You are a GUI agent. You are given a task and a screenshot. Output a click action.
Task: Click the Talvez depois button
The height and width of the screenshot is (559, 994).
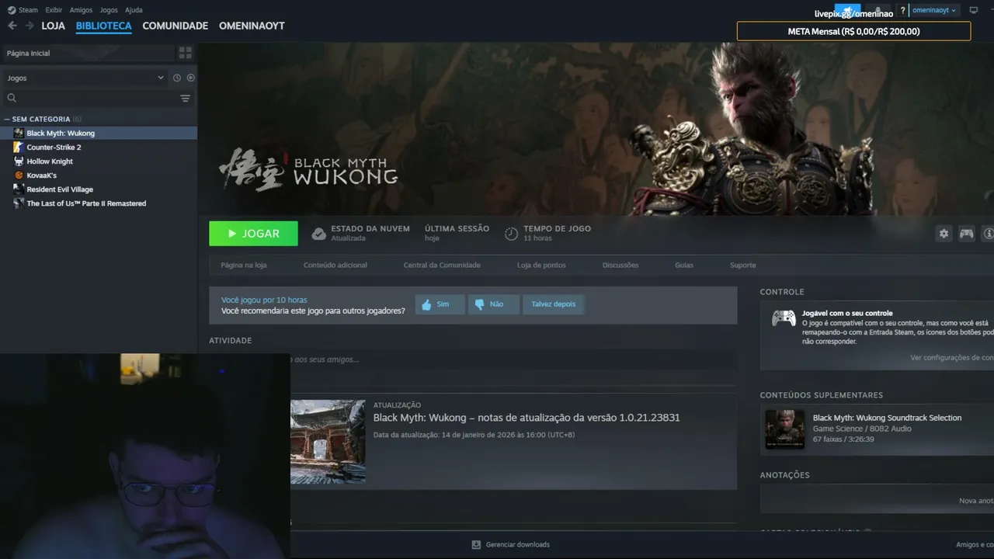[x=554, y=304]
